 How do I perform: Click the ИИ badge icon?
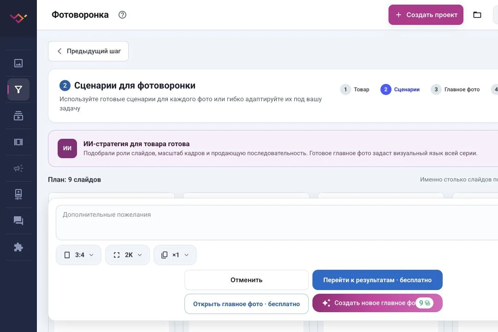pyautogui.click(x=67, y=148)
